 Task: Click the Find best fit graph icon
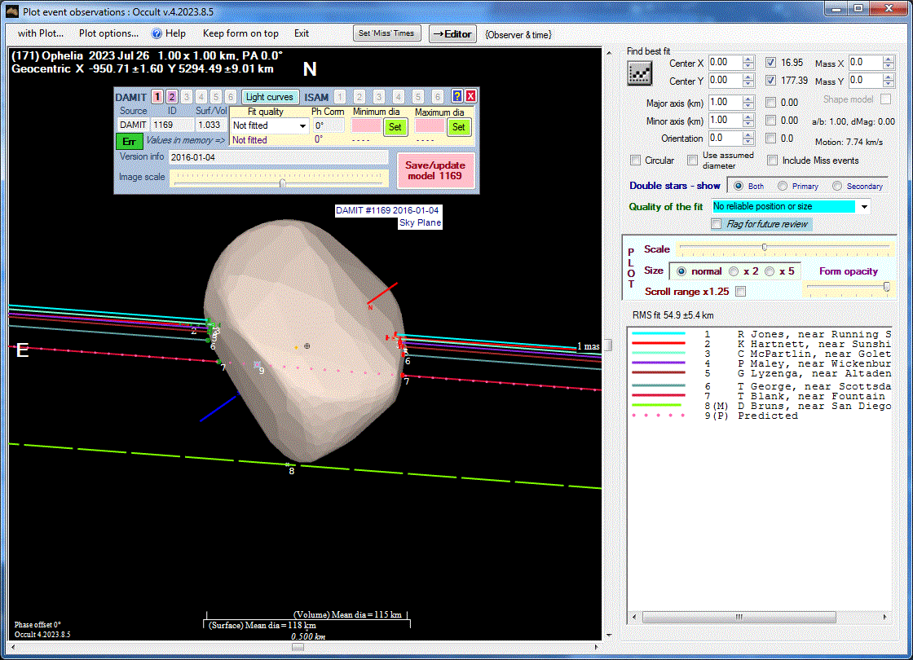(x=639, y=73)
